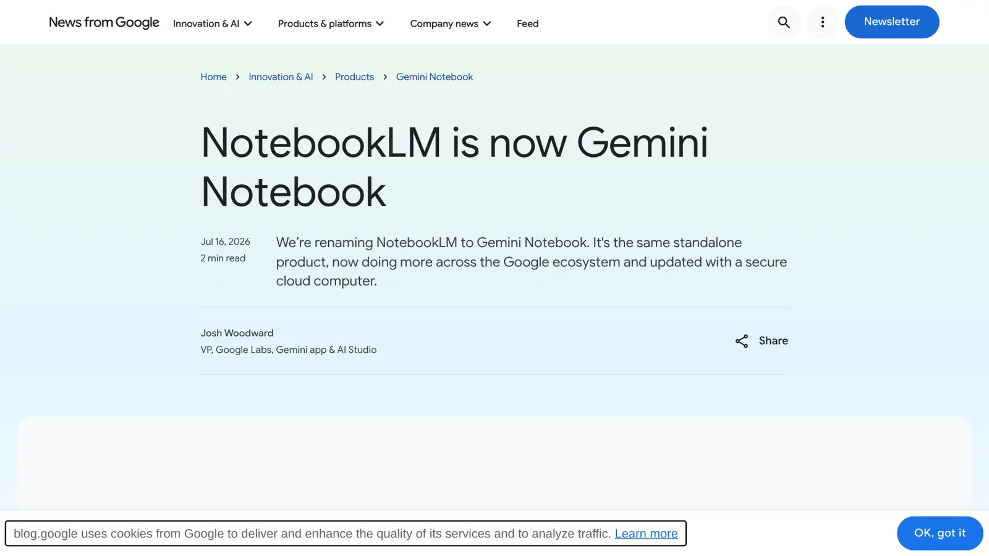The height and width of the screenshot is (556, 989).
Task: Click the News from Google logo
Action: (x=104, y=22)
